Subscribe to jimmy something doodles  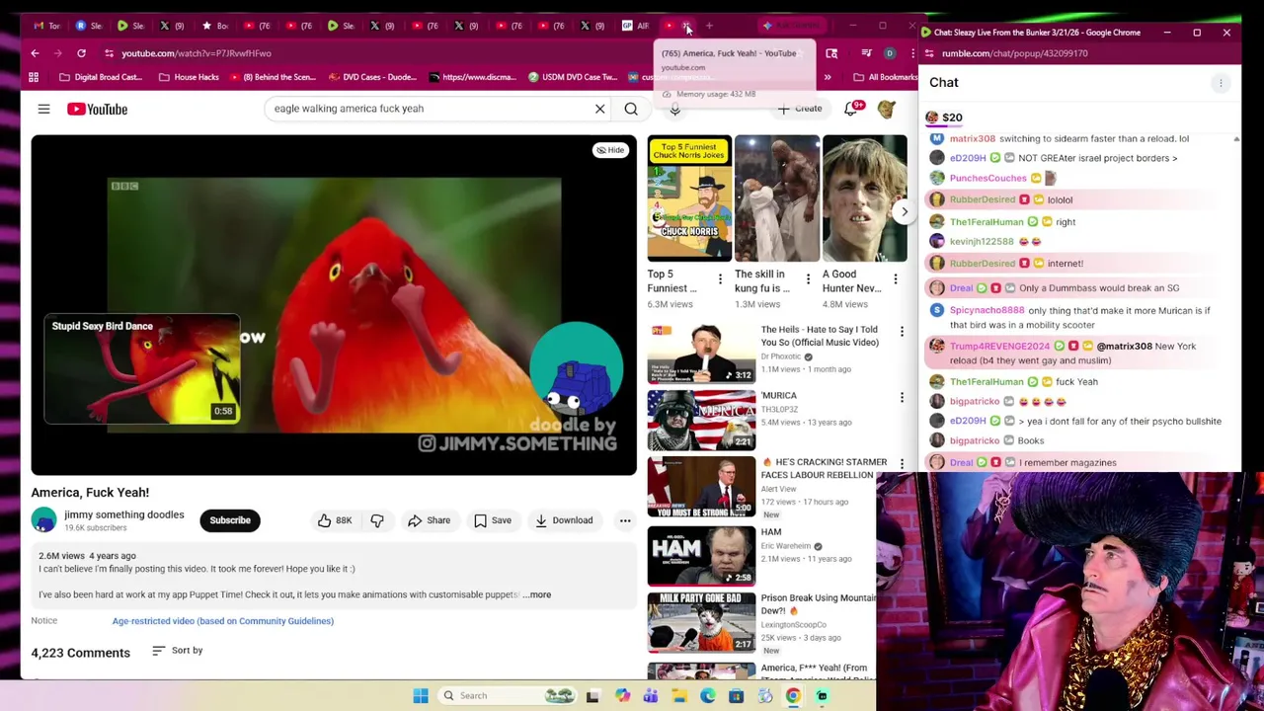(x=230, y=520)
